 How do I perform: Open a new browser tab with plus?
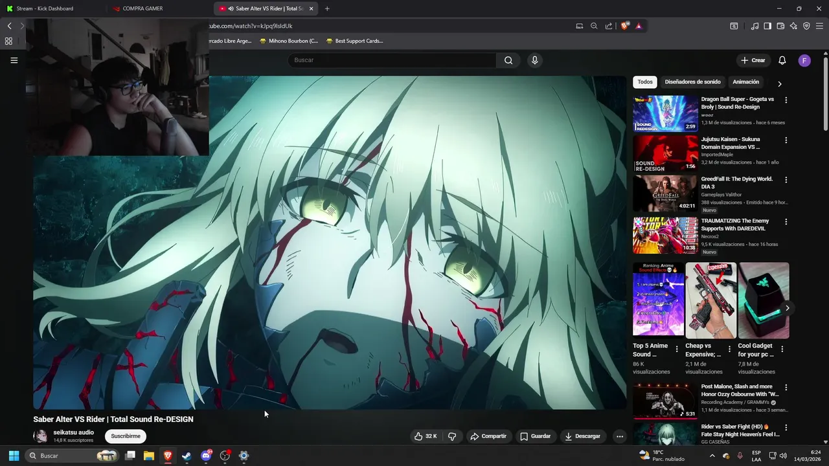(x=327, y=8)
